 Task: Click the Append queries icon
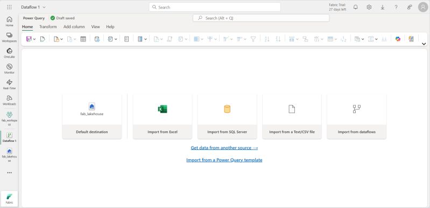coord(371,39)
